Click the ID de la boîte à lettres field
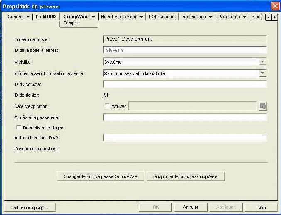Image resolution: width=281 pixels, height=215 pixels. coord(185,50)
